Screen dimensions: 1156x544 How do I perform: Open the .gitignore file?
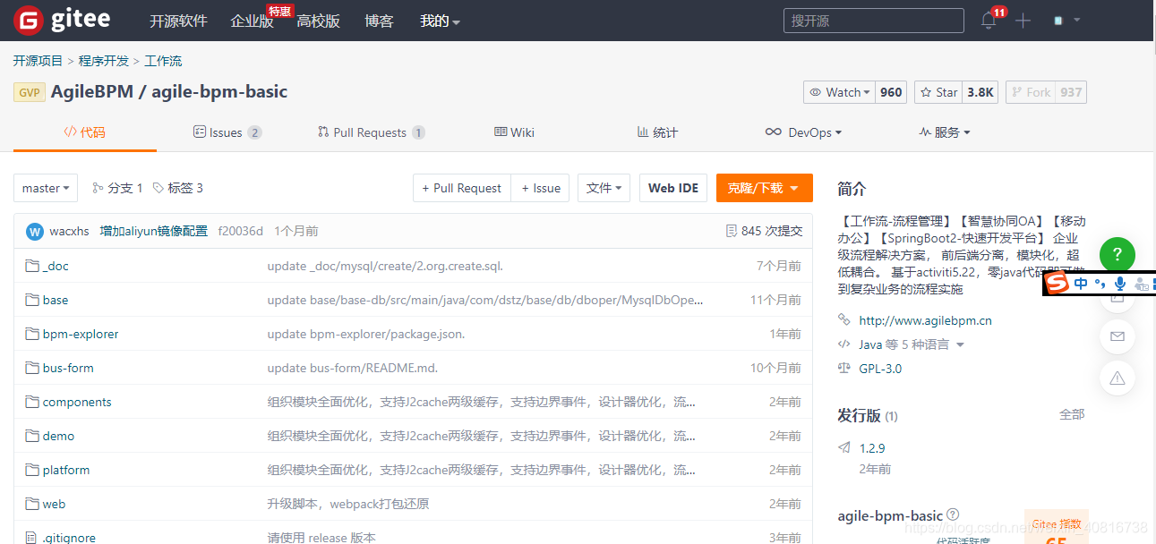point(69,538)
